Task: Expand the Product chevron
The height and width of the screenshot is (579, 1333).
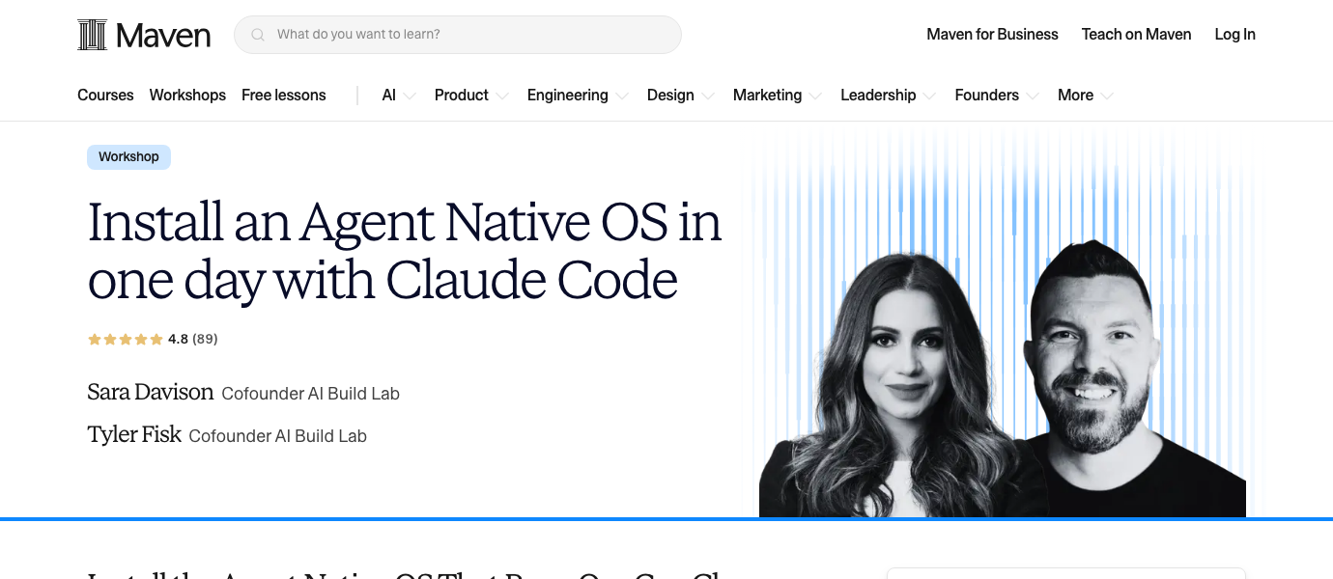Action: [502, 96]
